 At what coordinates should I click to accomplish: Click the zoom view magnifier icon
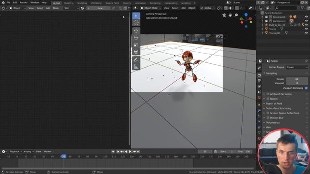[x=236, y=15]
